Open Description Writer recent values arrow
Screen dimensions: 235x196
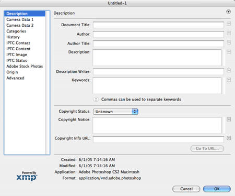point(229,70)
